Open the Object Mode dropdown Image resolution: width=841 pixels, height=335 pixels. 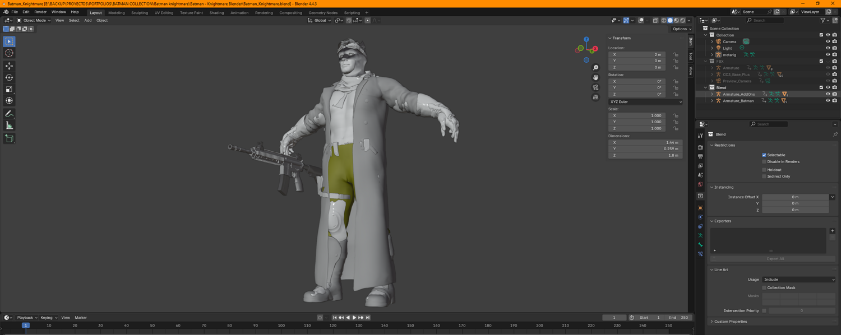[x=34, y=21]
